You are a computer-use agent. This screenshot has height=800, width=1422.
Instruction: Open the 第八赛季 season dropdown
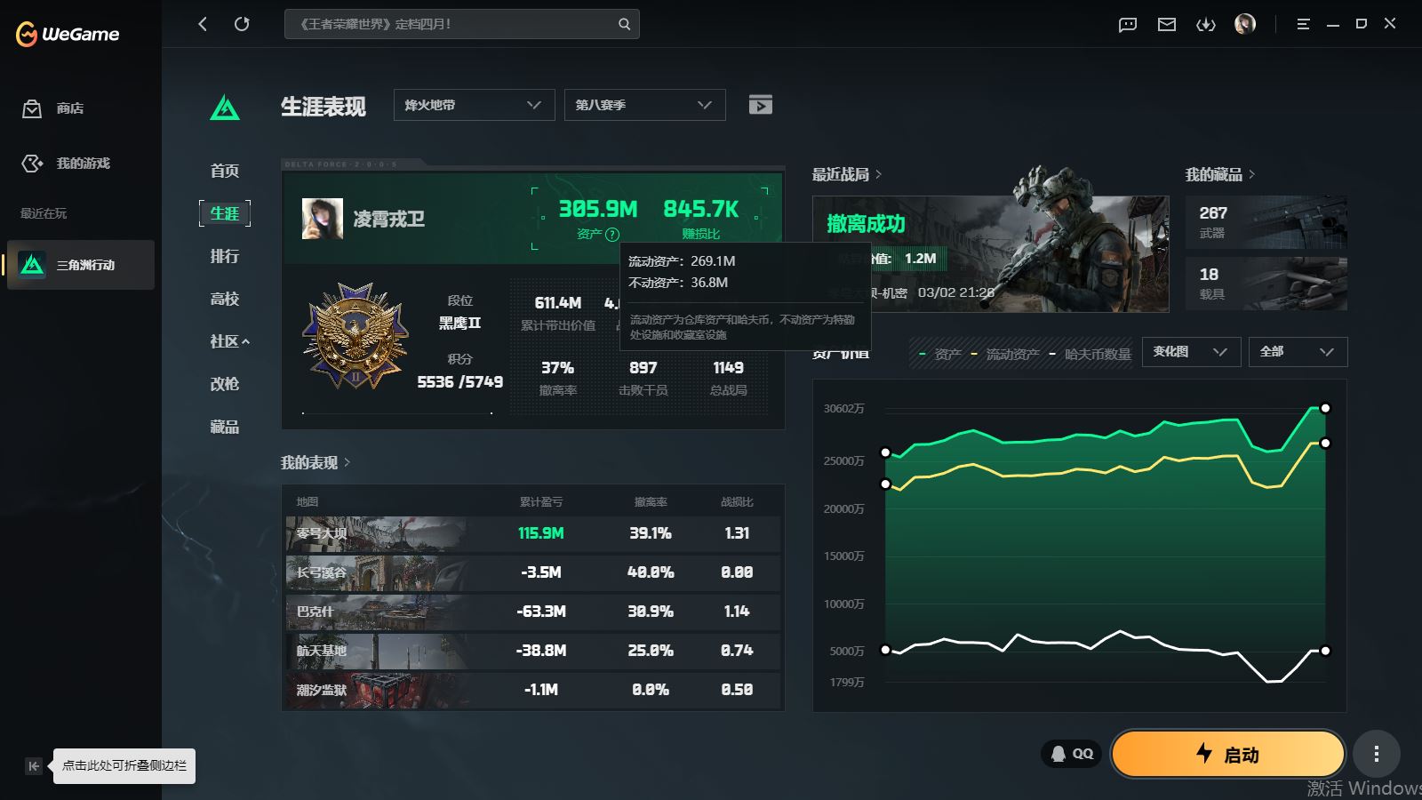pos(644,105)
